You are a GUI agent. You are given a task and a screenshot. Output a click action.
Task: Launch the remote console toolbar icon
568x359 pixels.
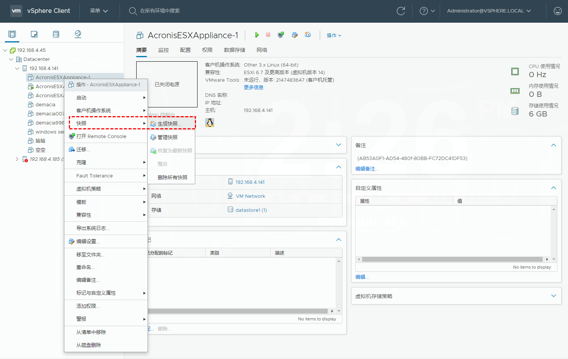[281, 35]
